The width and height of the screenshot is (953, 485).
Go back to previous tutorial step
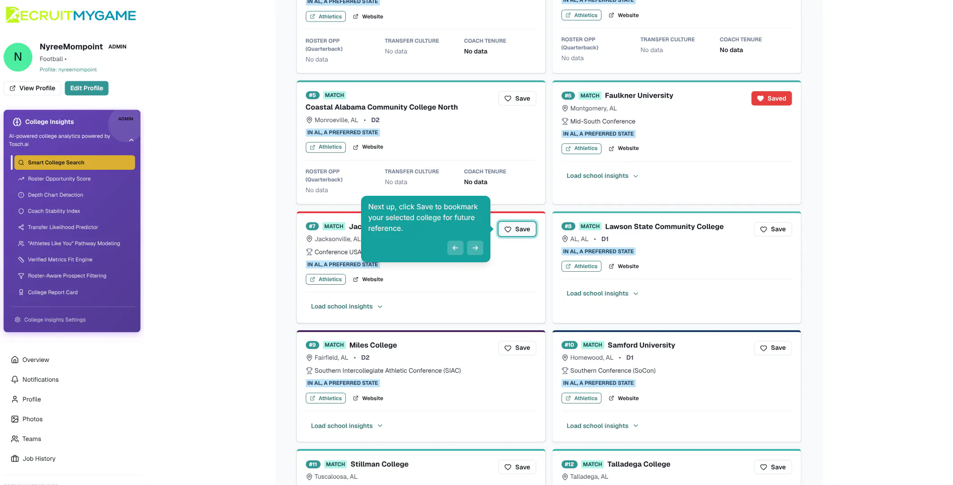[455, 248]
